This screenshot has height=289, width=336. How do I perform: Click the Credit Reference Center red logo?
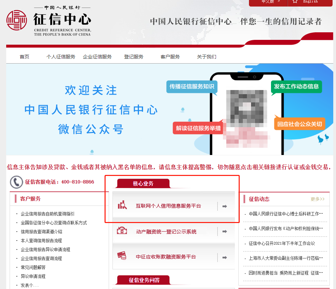17,20
